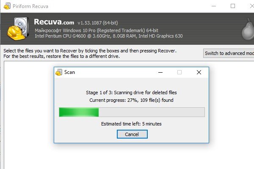Click the Recuva.com header title
Image resolution: width=254 pixels, height=169 pixels.
click(x=54, y=22)
